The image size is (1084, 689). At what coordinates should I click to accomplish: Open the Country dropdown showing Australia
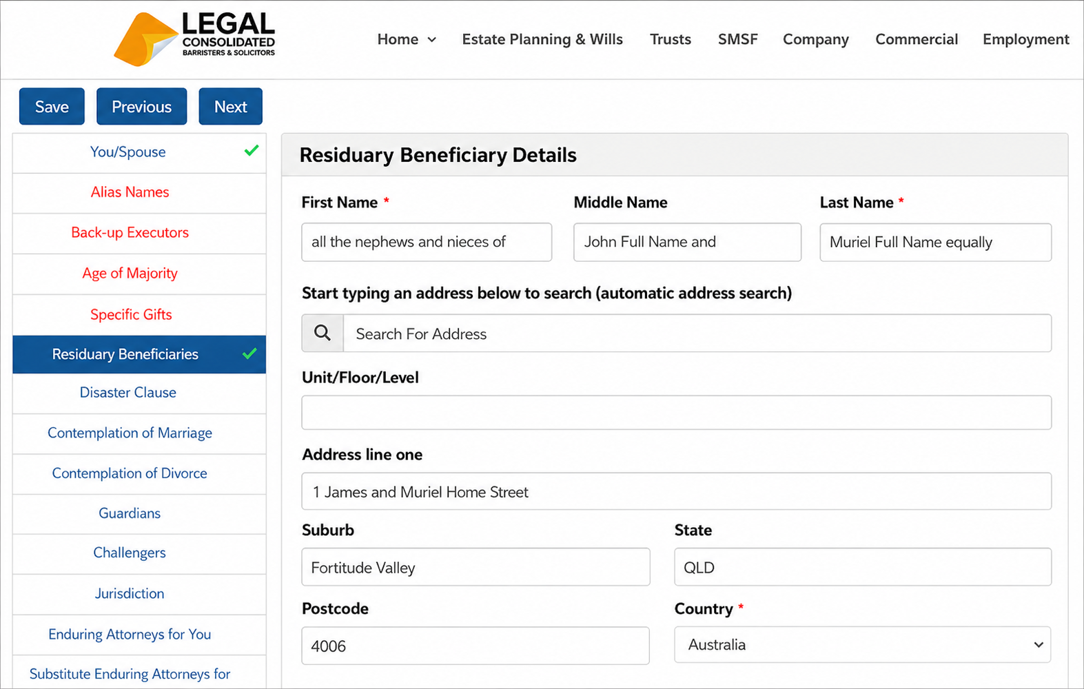coord(863,645)
